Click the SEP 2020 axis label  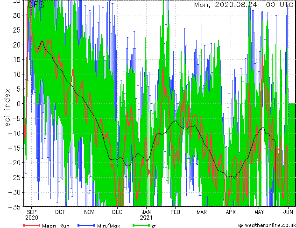click(x=32, y=215)
